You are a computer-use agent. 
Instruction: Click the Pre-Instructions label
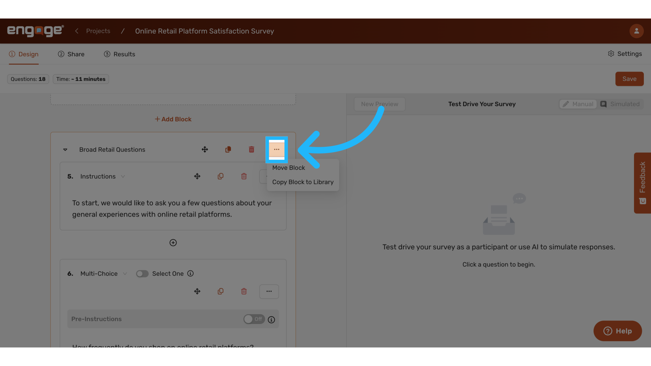click(96, 319)
